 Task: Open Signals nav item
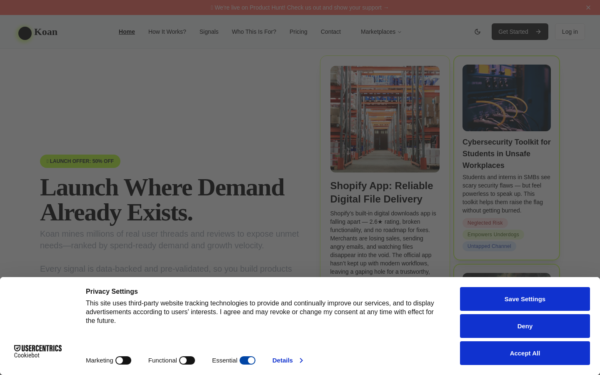209,32
